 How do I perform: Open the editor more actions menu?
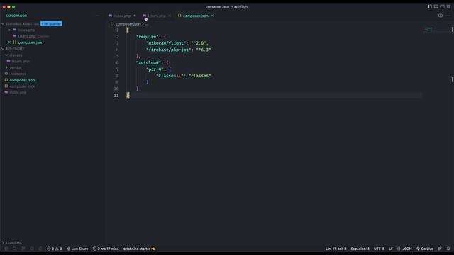pyautogui.click(x=448, y=16)
